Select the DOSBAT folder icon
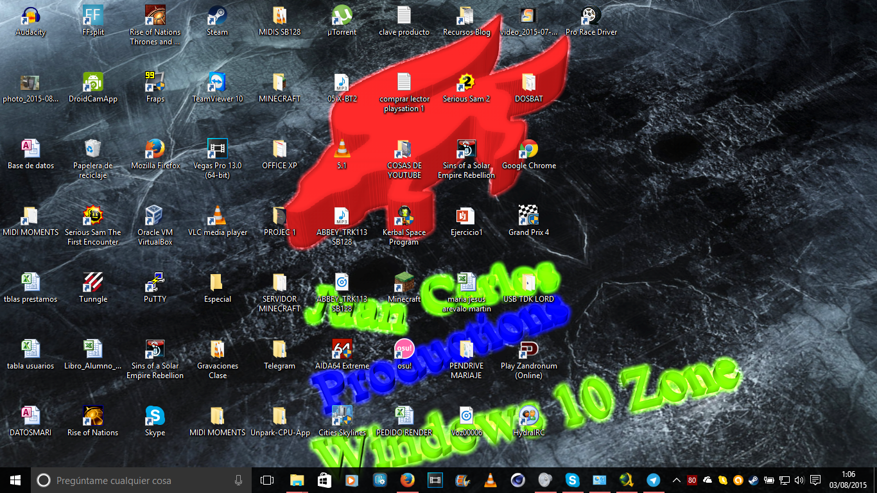Screen dimensions: 877x493 pos(528,87)
